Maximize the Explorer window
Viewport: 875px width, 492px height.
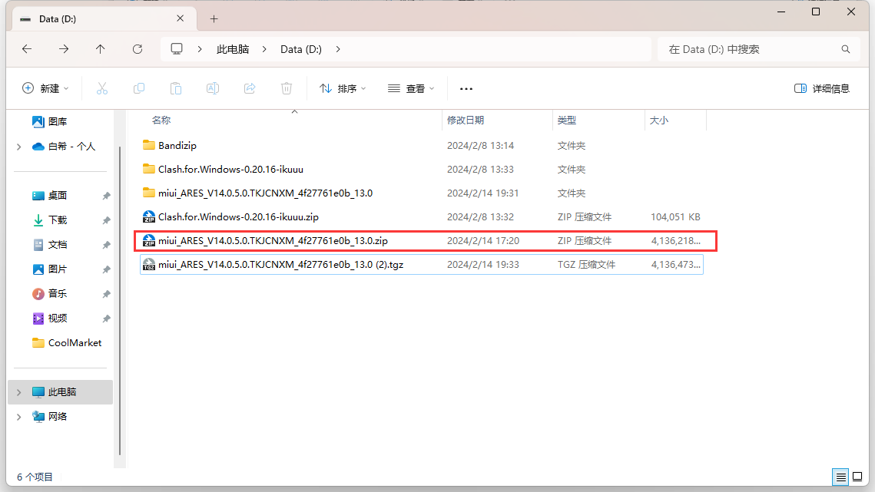[815, 12]
